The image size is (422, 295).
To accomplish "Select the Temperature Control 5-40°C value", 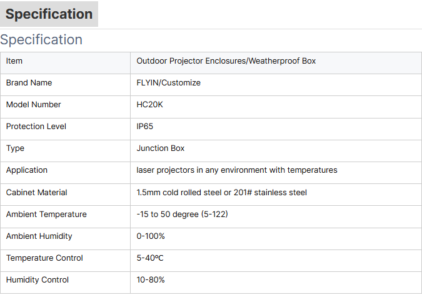I will coord(150,258).
